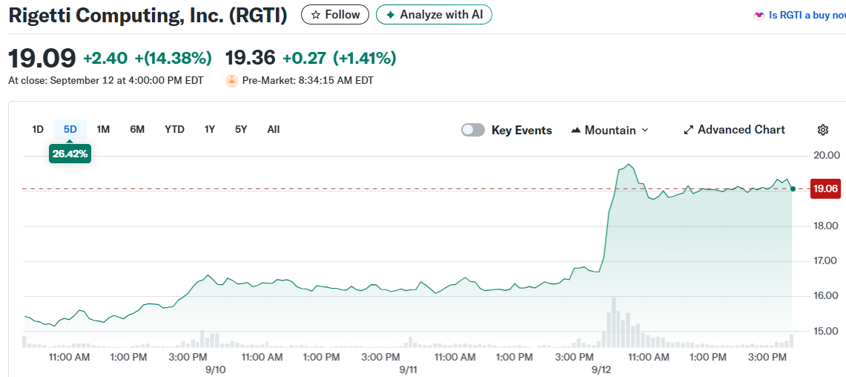This screenshot has height=377, width=846.
Task: Open the 'Is RGTI a buy now' link
Action: (807, 15)
